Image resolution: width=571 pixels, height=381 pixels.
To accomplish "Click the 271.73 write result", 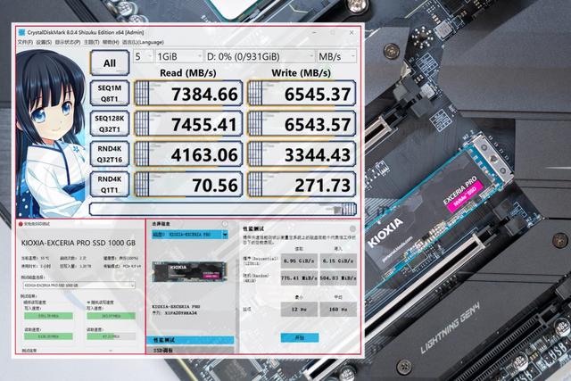I will 302,185.
